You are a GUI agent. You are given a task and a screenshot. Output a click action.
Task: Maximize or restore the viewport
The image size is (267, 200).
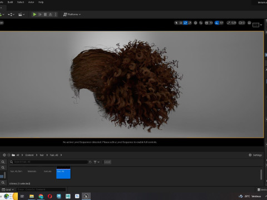tap(249, 23)
